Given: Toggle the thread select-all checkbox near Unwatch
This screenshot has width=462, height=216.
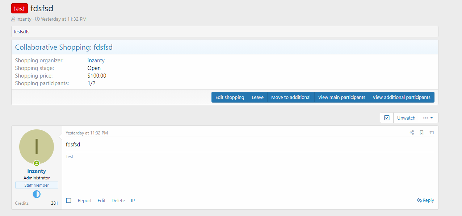Looking at the screenshot, I should click(387, 118).
